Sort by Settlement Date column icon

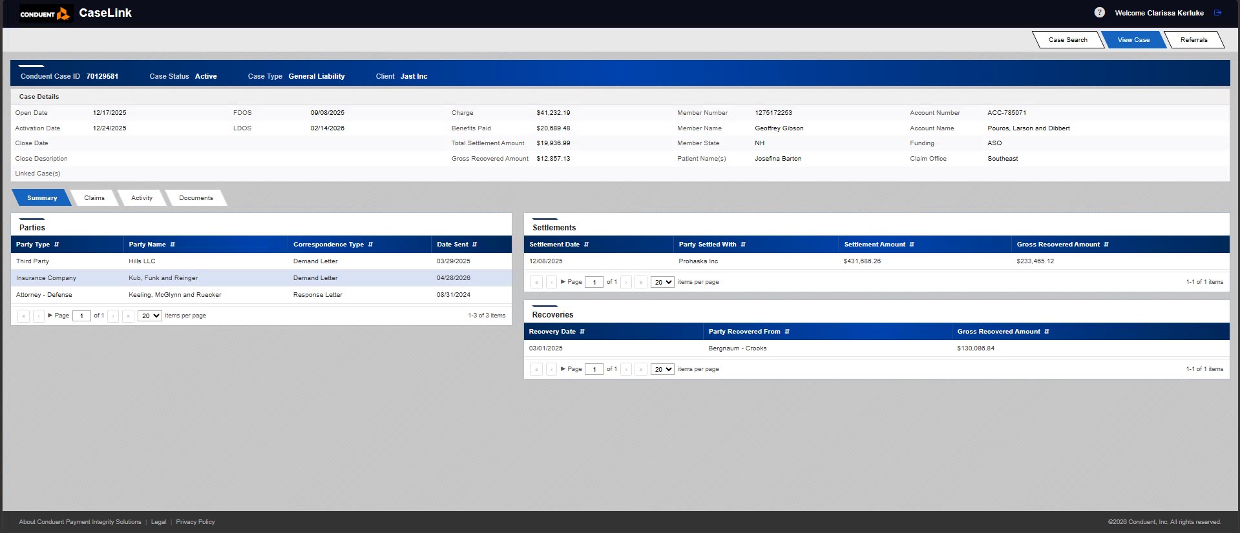[586, 245]
